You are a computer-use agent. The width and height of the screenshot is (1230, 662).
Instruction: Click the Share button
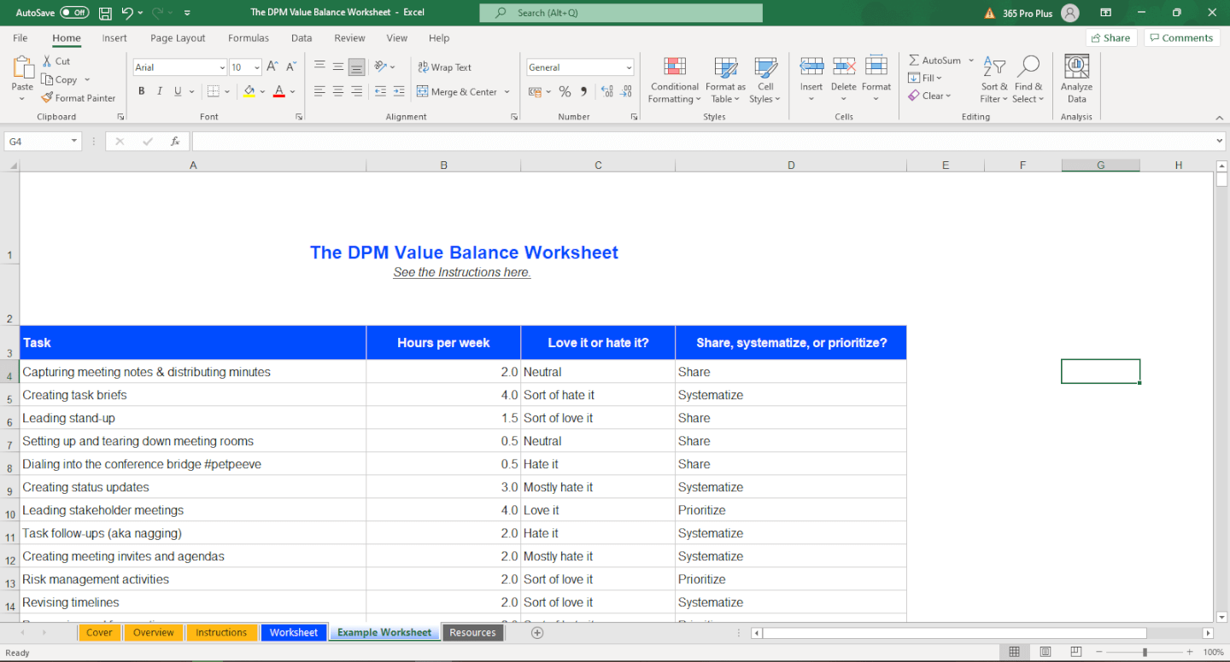1110,38
